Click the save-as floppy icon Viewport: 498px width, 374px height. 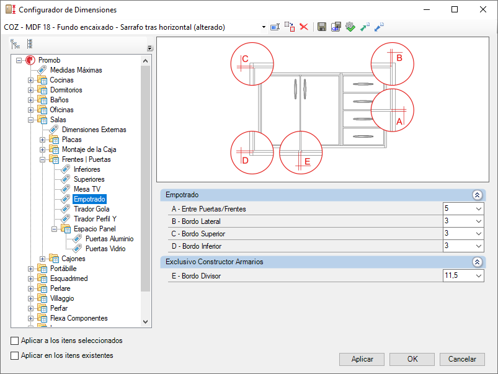336,27
